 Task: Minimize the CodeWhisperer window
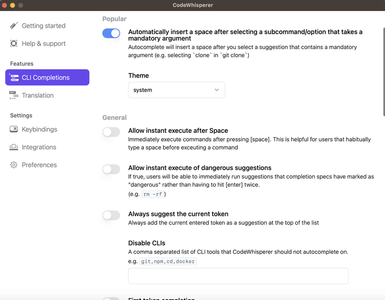point(13,5)
